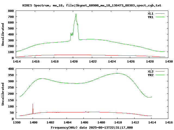
Task: Click the HIRES Spectrum plot title
Action: coord(92,5)
